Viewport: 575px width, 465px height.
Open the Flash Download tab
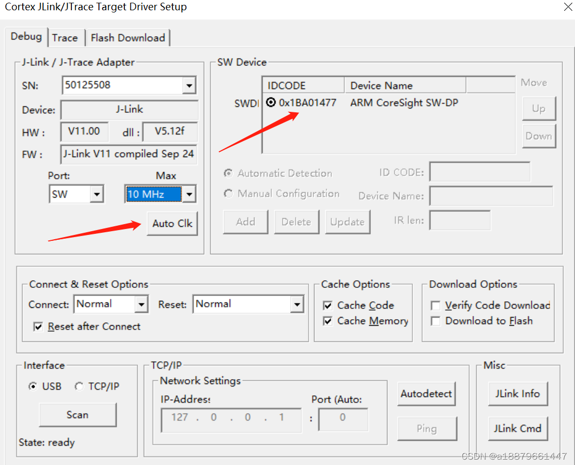click(x=128, y=38)
